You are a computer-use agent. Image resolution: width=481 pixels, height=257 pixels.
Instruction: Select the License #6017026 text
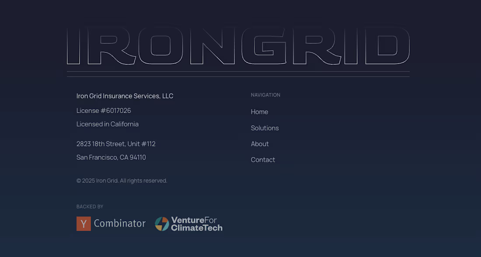click(x=104, y=110)
